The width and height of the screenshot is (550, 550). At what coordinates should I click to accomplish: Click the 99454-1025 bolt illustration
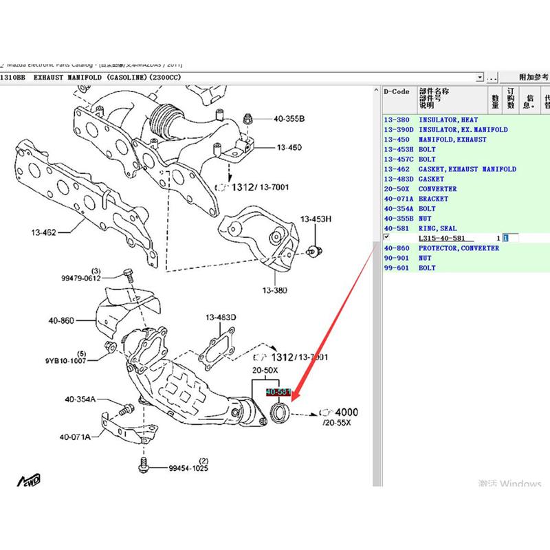click(x=144, y=465)
